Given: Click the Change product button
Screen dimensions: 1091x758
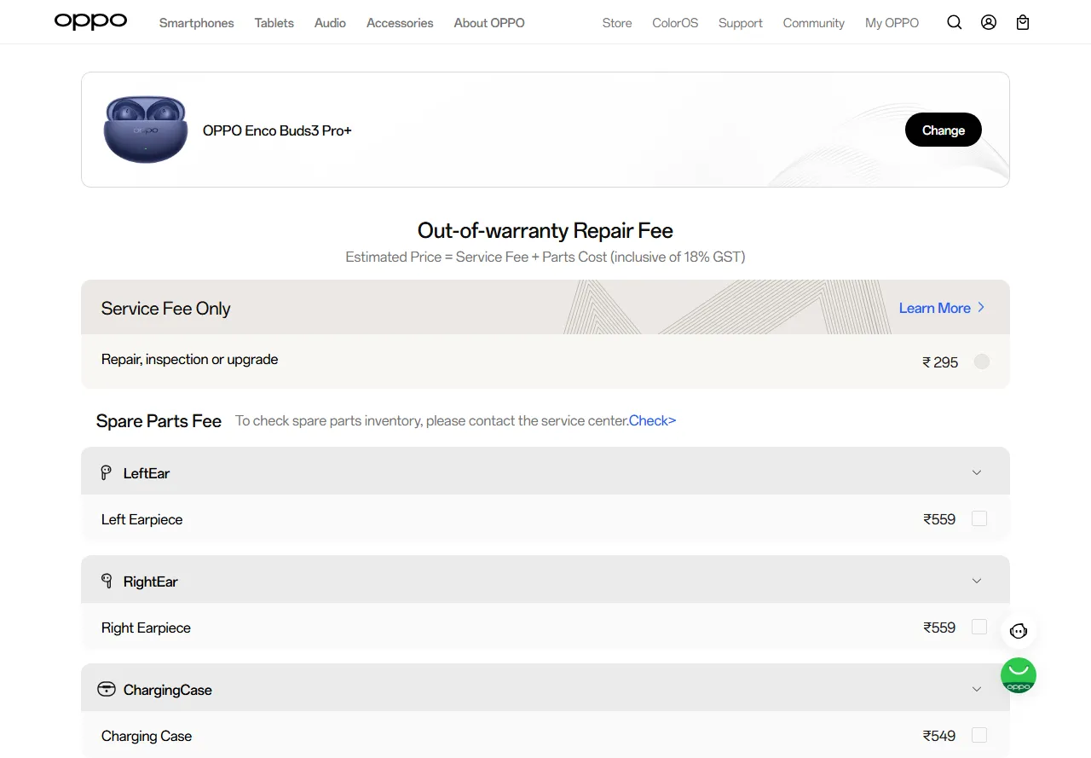Looking at the screenshot, I should (x=944, y=130).
